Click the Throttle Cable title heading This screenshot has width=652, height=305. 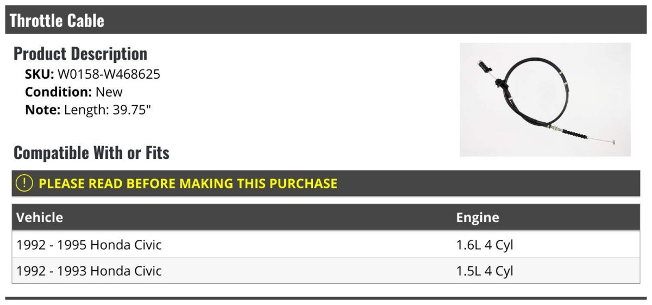[57, 21]
